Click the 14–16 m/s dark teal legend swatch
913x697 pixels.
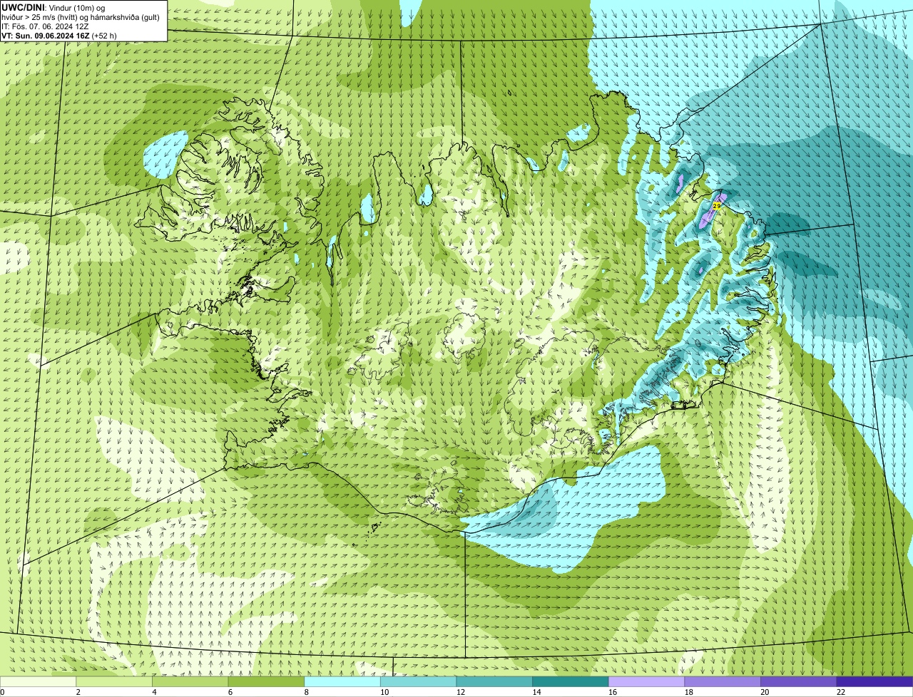tap(570, 681)
